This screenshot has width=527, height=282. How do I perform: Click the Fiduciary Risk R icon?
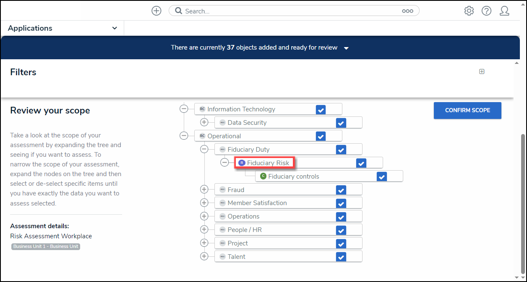242,163
